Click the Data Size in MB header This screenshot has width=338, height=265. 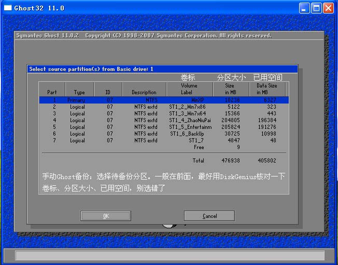267,89
